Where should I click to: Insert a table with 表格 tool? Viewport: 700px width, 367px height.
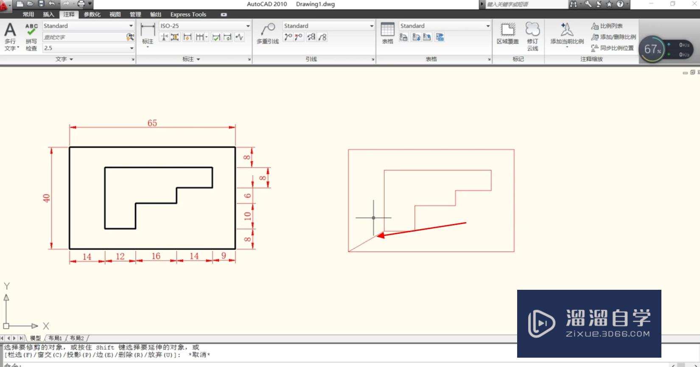(x=387, y=33)
